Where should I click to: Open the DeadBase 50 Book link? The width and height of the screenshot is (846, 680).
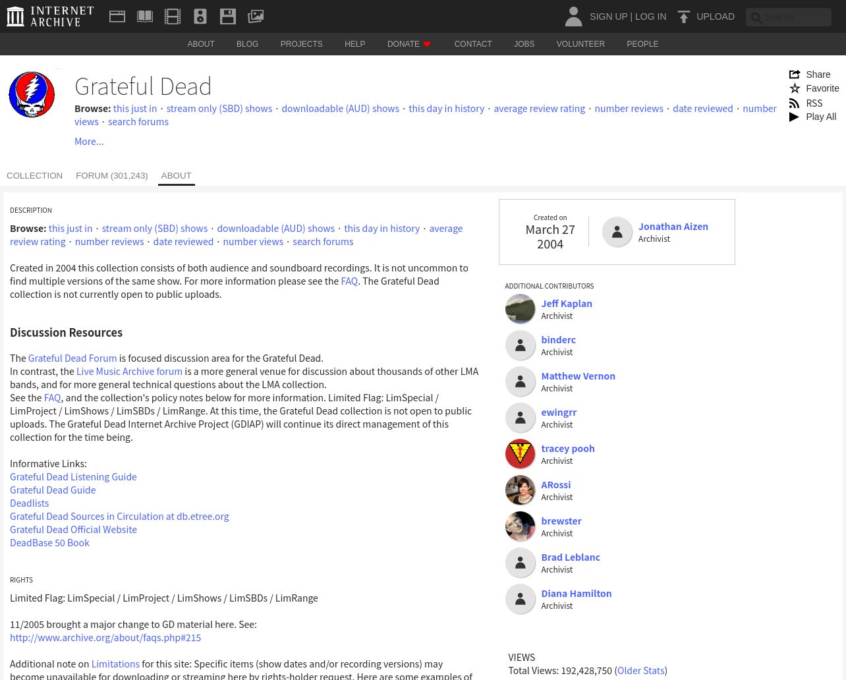[x=49, y=543]
